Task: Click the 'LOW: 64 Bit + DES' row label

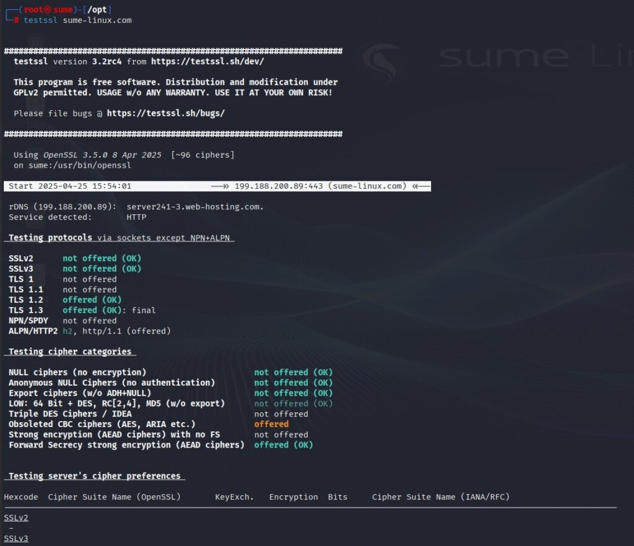Action: tap(117, 404)
